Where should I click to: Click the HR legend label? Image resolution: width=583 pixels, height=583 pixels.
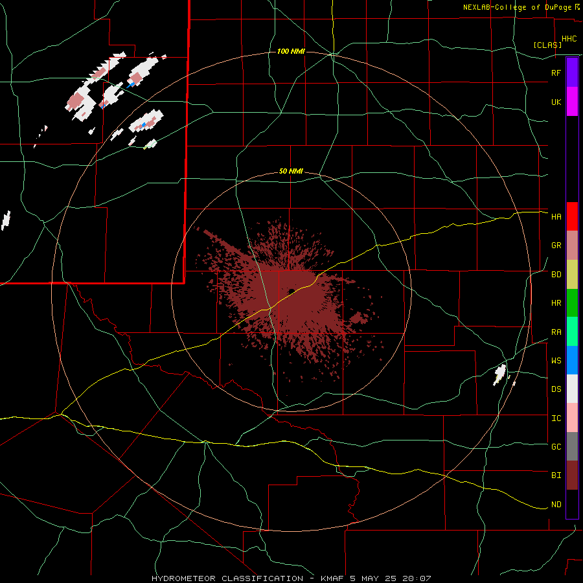point(556,303)
